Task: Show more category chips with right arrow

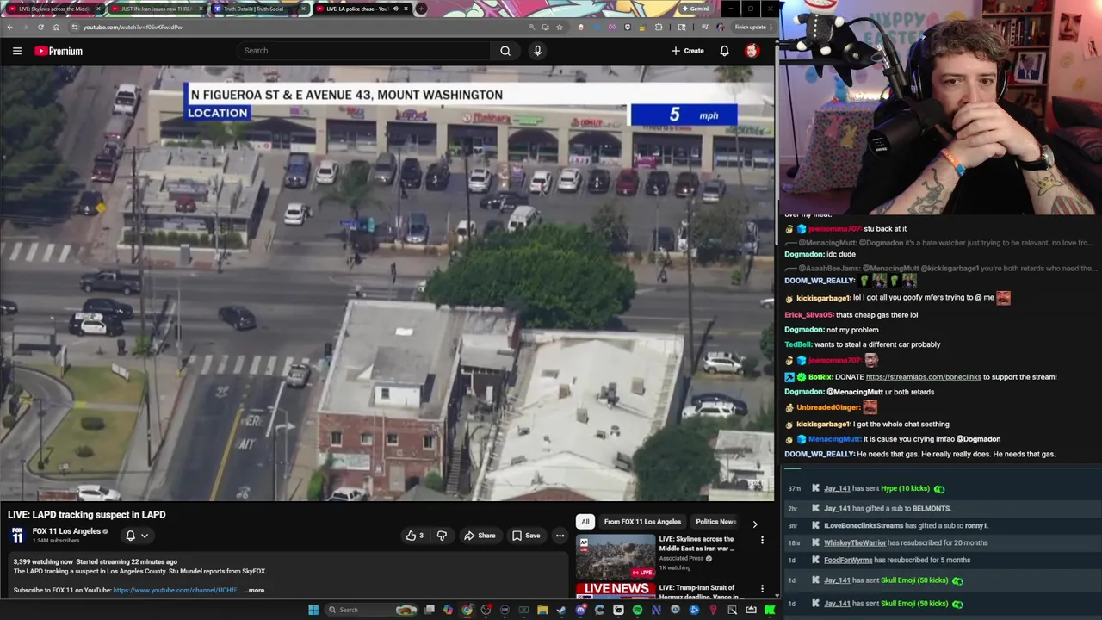Action: click(x=755, y=524)
